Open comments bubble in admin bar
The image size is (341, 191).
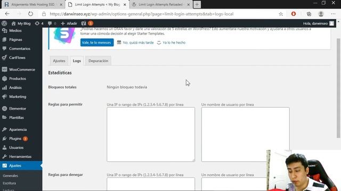point(52,23)
